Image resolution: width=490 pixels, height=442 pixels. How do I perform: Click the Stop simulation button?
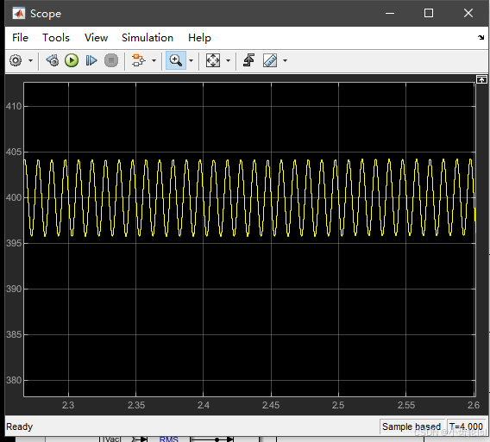click(x=111, y=60)
